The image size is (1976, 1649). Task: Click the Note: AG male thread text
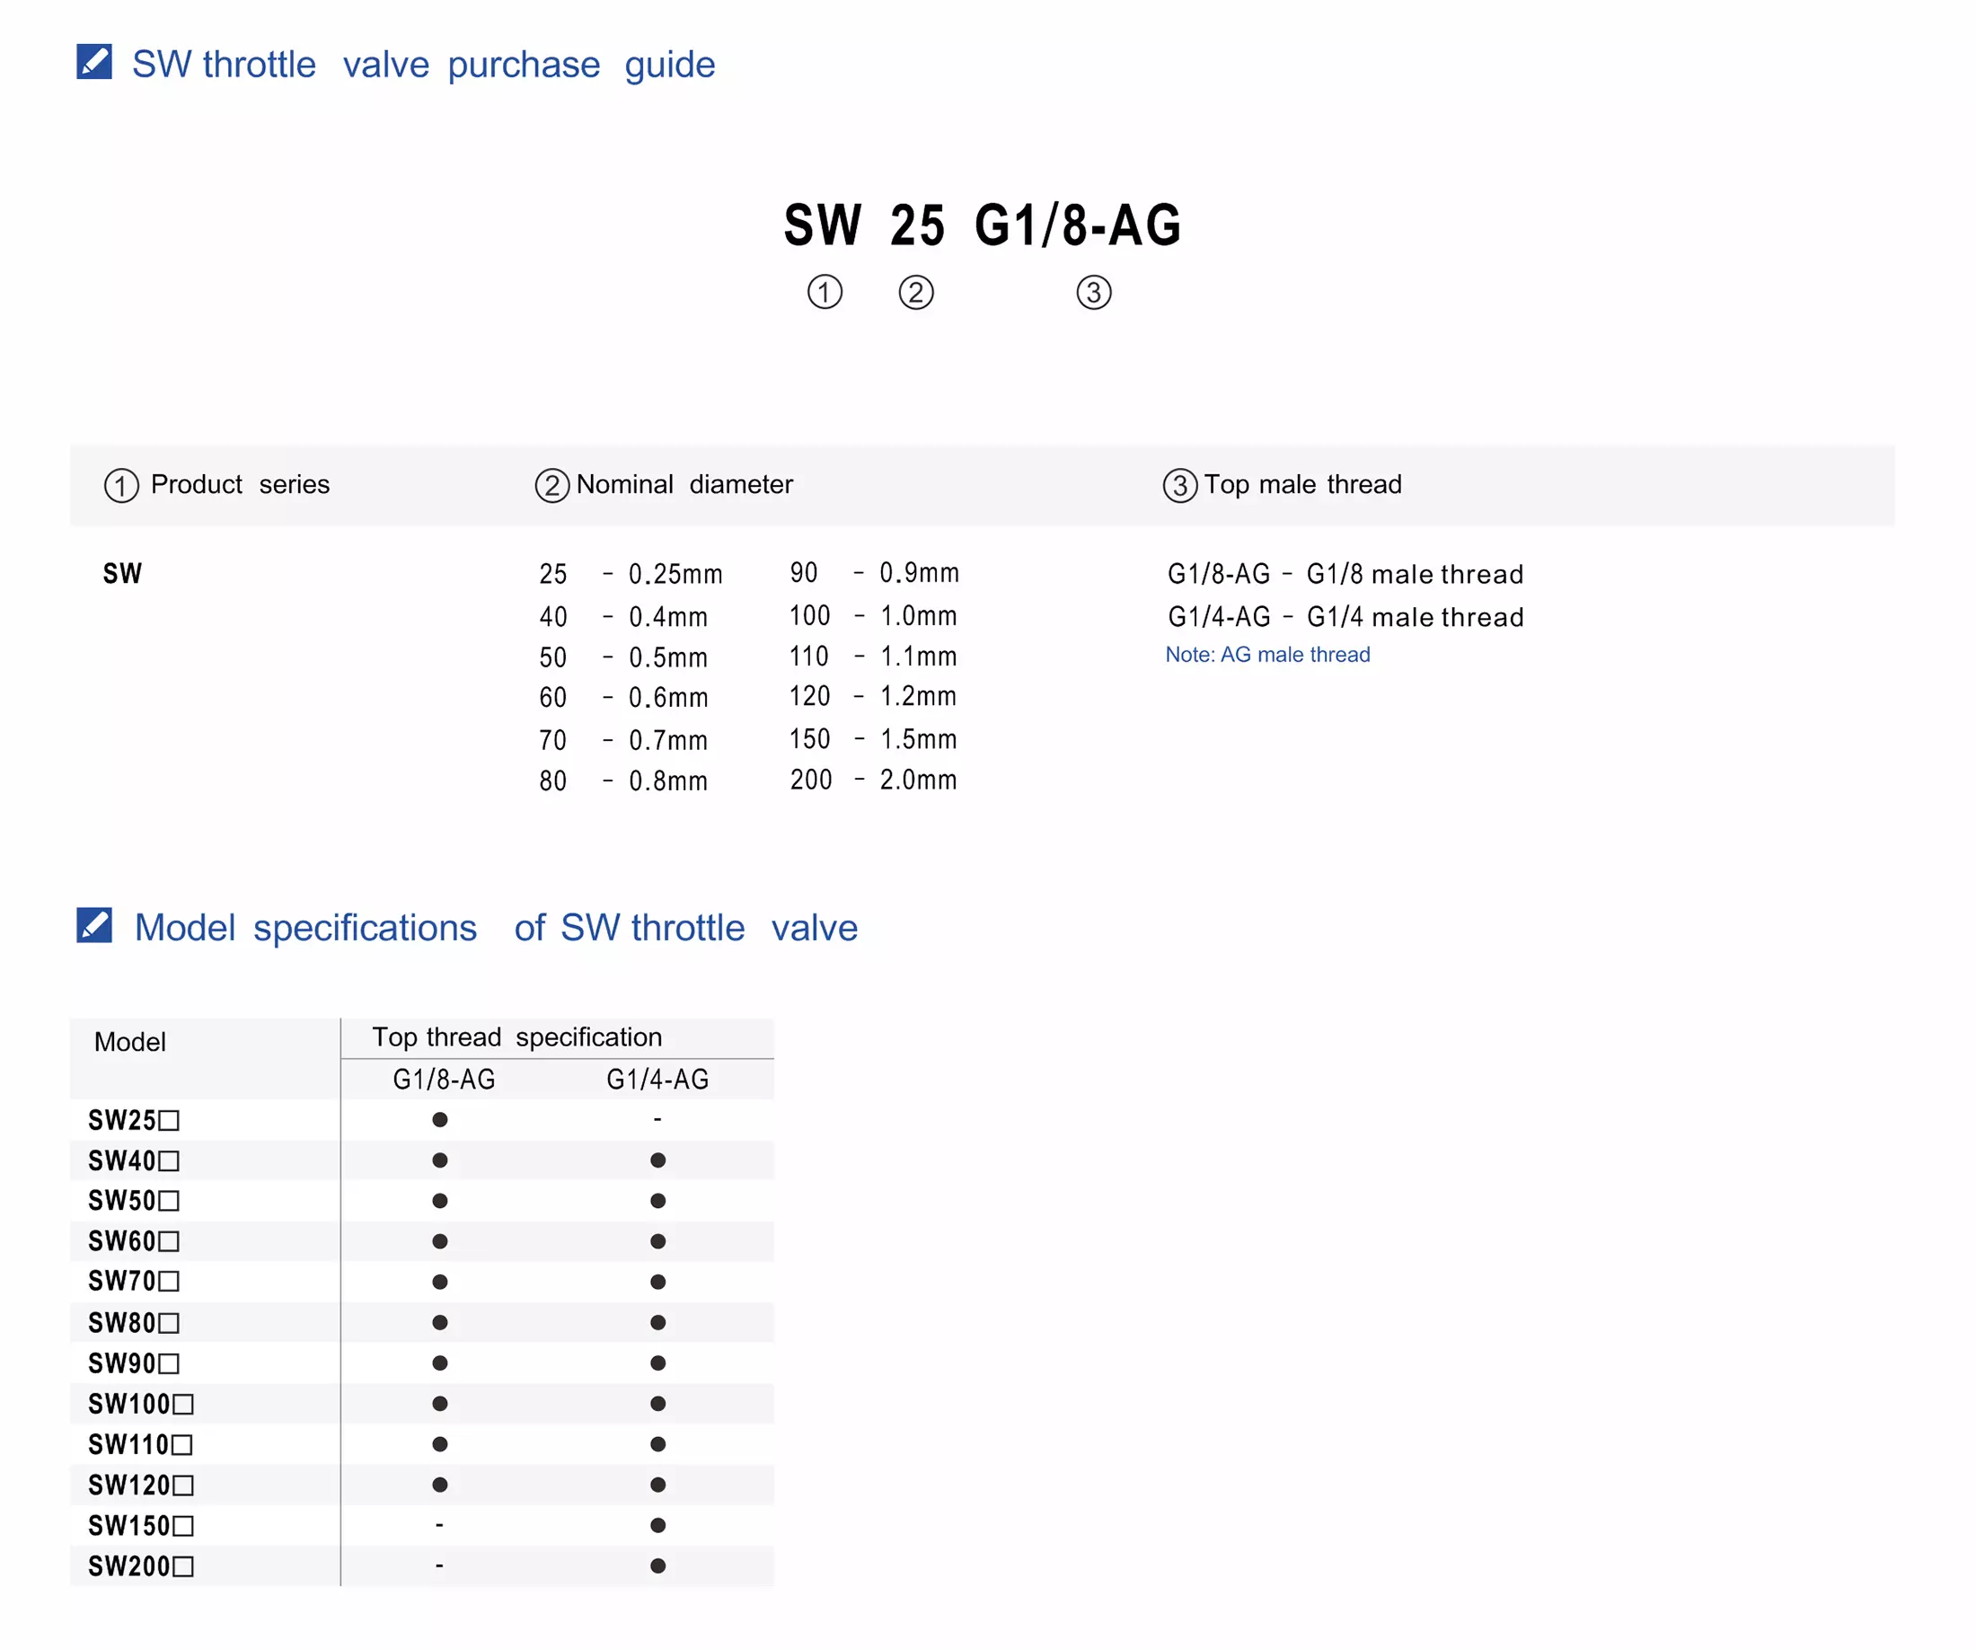click(x=1267, y=655)
